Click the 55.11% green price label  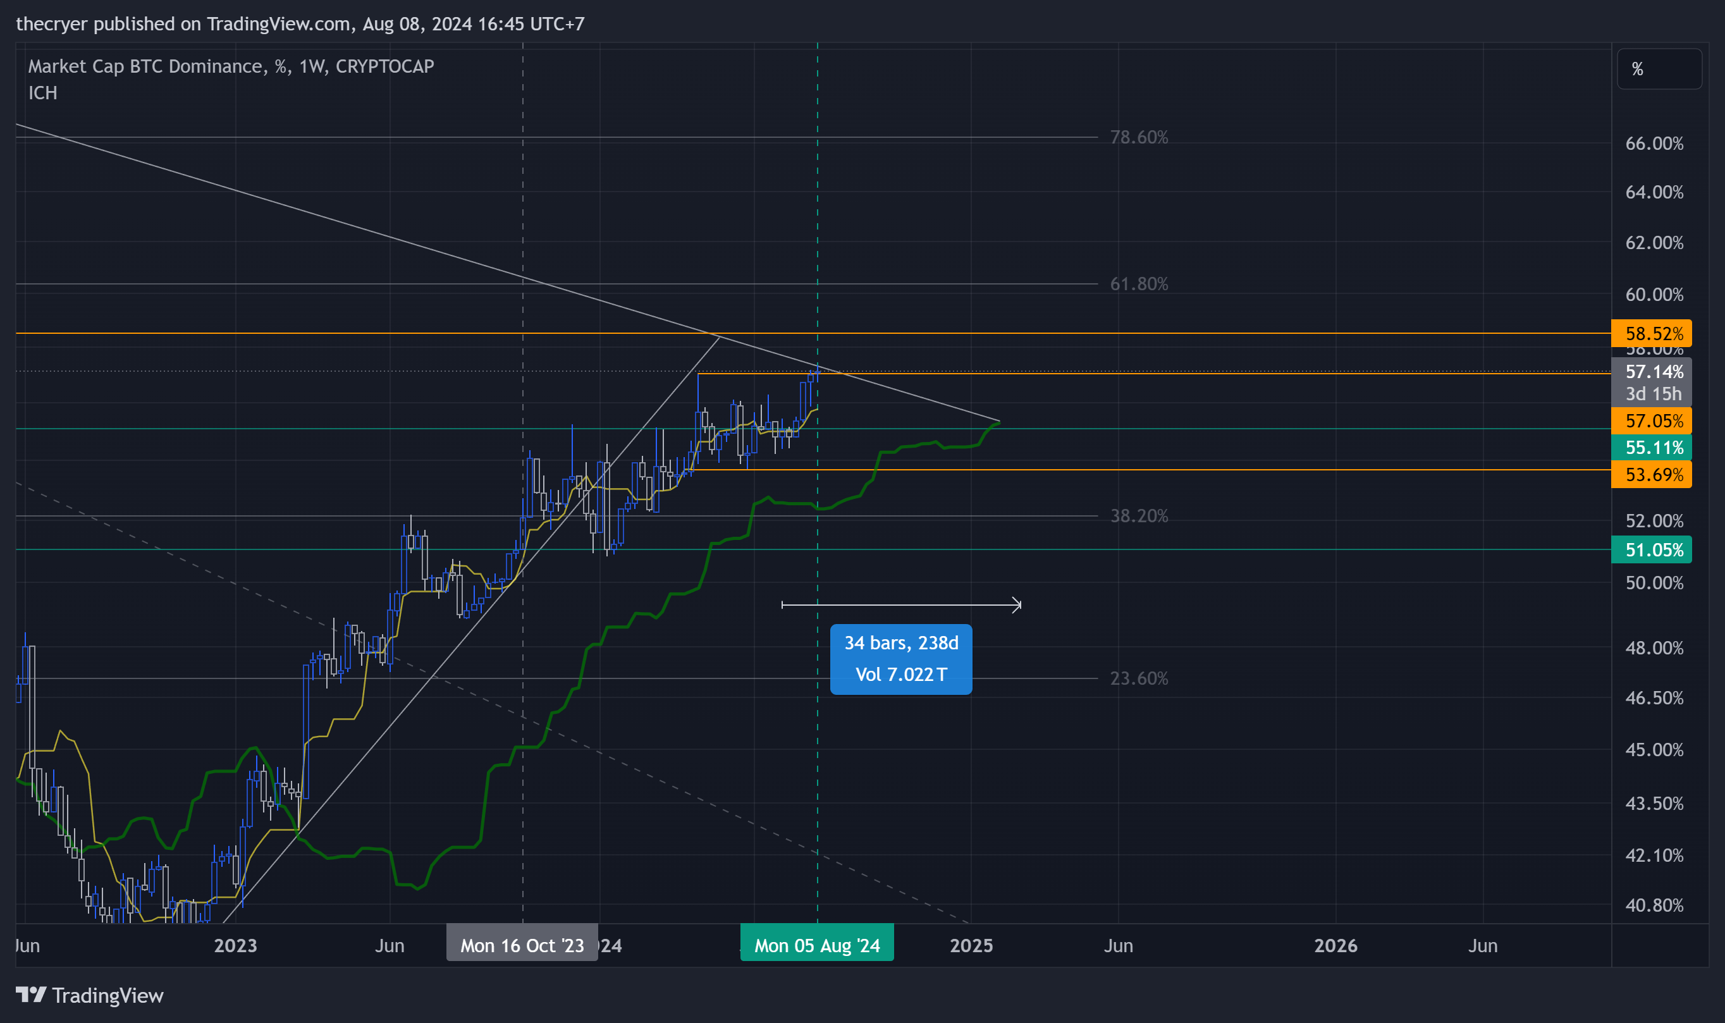click(x=1651, y=448)
